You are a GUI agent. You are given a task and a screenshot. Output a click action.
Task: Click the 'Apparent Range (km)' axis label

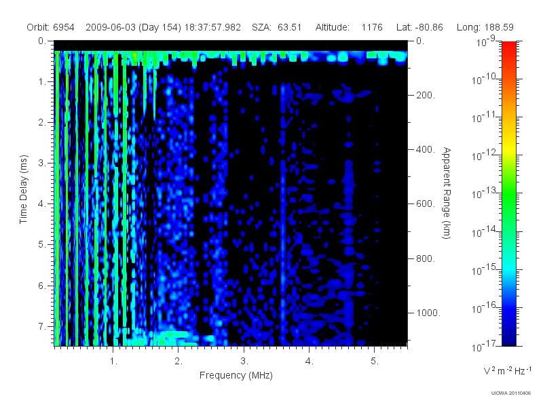coord(447,193)
